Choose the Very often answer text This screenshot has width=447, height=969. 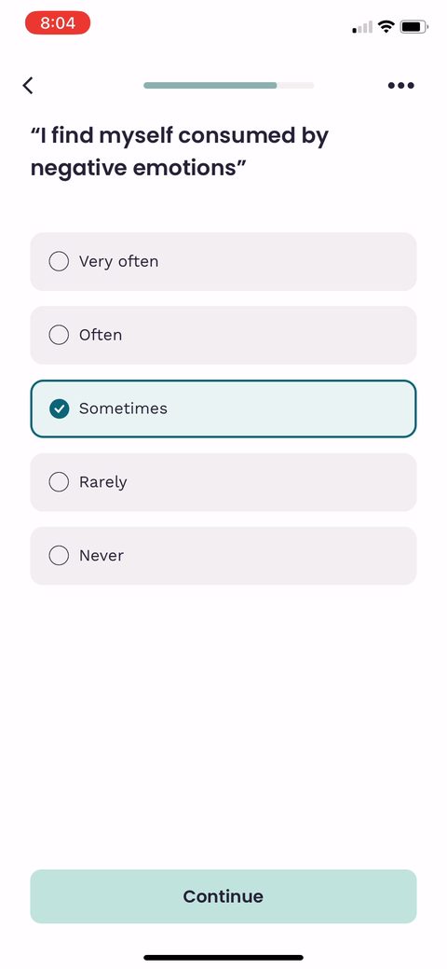coord(118,261)
